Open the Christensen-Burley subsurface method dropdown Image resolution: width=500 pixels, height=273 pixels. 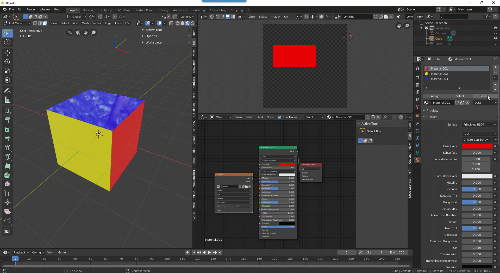[x=479, y=140]
